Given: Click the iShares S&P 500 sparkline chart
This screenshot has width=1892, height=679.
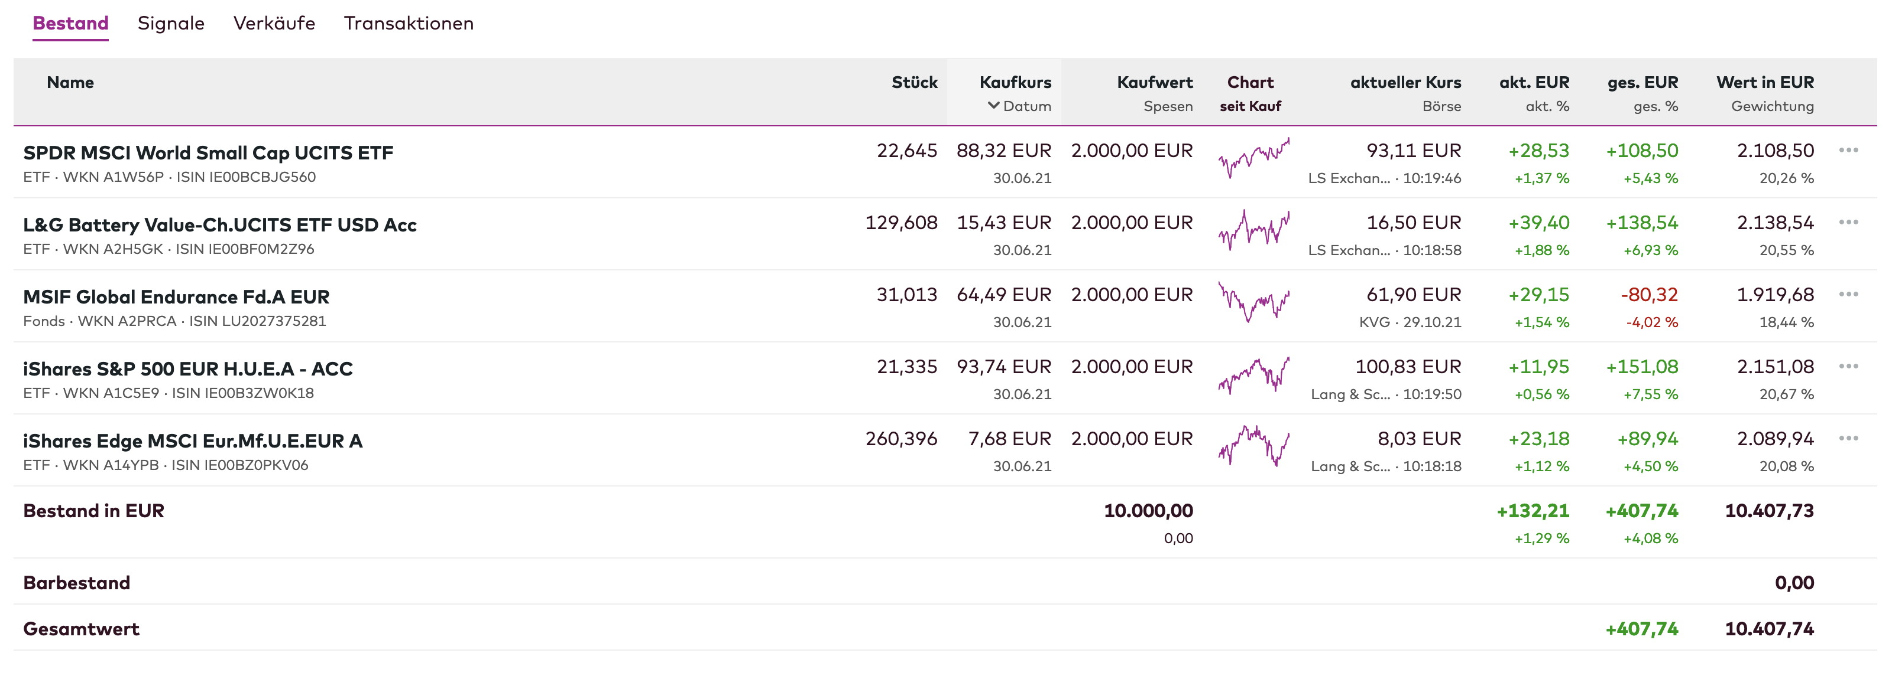Looking at the screenshot, I should coord(1253,374).
